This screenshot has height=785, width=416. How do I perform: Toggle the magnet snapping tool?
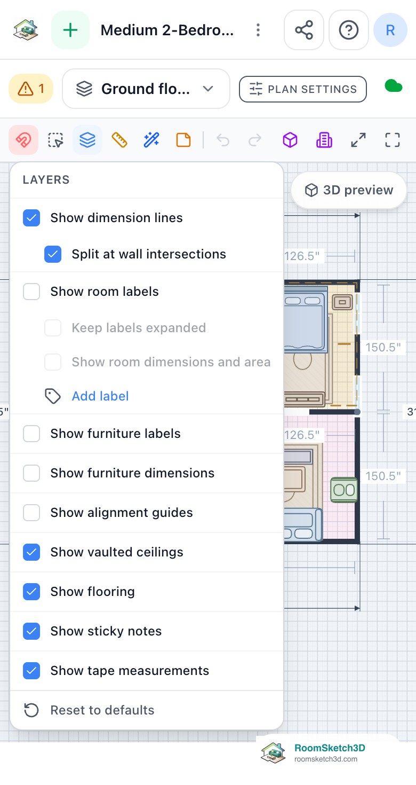(x=23, y=140)
